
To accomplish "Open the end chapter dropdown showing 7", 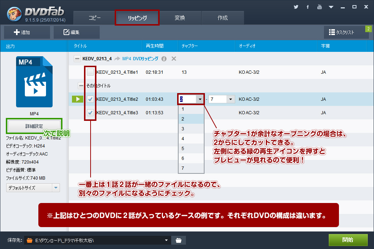I will 230,99.
